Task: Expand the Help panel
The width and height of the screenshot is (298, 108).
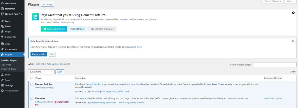Action: pos(291,1)
